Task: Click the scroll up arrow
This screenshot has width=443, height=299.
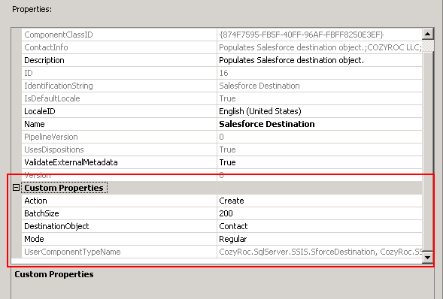Action: [427, 34]
